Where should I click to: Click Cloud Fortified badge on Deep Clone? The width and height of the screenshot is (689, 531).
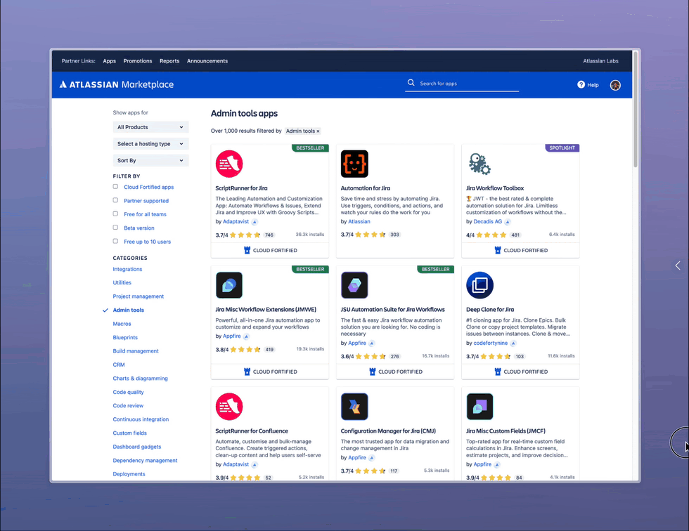click(x=521, y=372)
